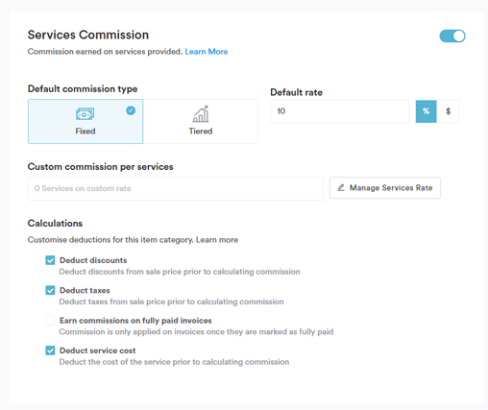Uncheck the Deduct service cost checkbox
Viewport: 488px width, 410px height.
tap(50, 350)
